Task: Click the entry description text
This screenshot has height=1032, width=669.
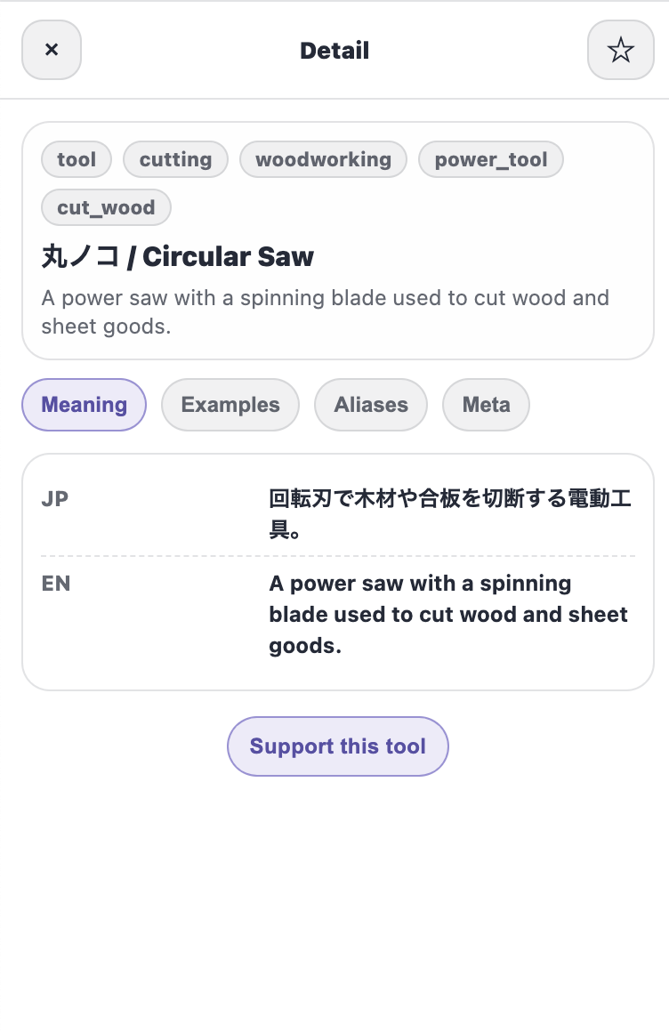Action: (x=325, y=311)
